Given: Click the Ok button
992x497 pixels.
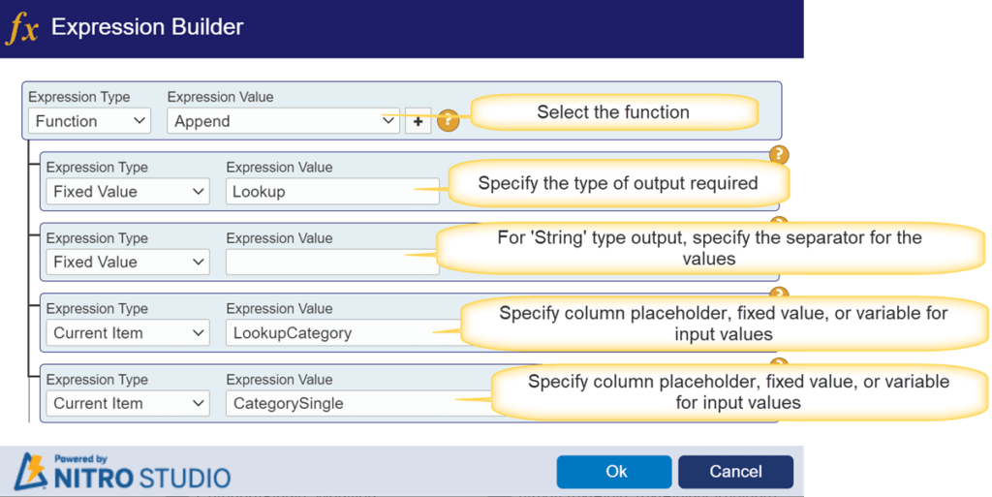Looking at the screenshot, I should [614, 472].
